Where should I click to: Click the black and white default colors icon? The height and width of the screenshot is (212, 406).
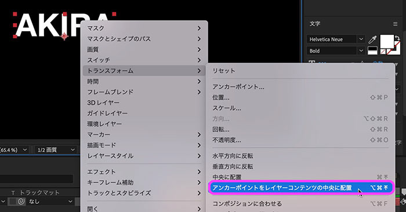pos(372,50)
